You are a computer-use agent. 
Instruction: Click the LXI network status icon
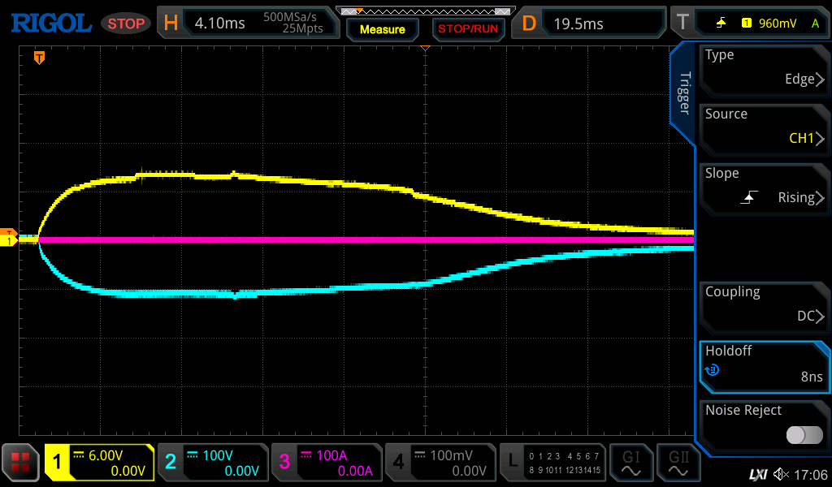pos(757,474)
